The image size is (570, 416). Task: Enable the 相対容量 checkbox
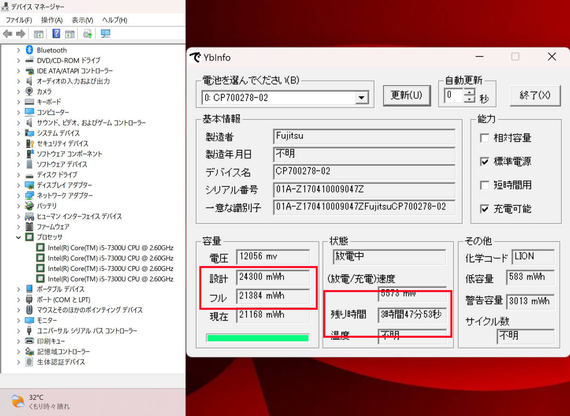coord(484,138)
